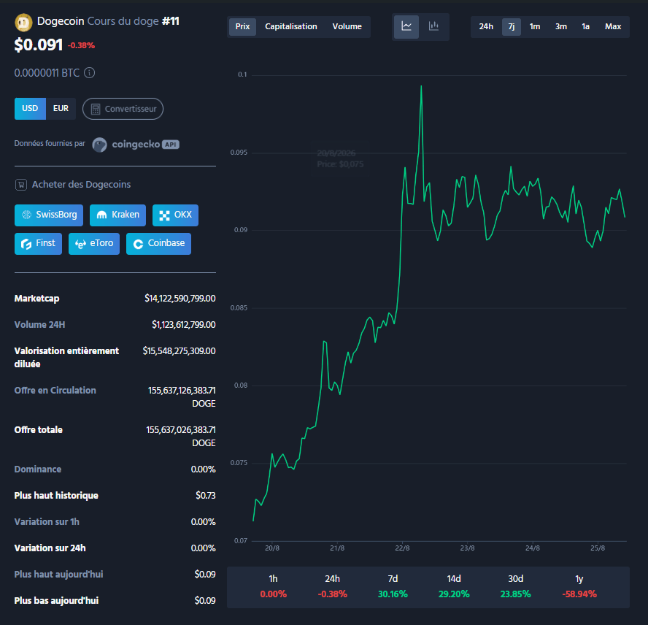This screenshot has width=648, height=625.
Task: Select the 7j chart range
Action: [x=512, y=26]
